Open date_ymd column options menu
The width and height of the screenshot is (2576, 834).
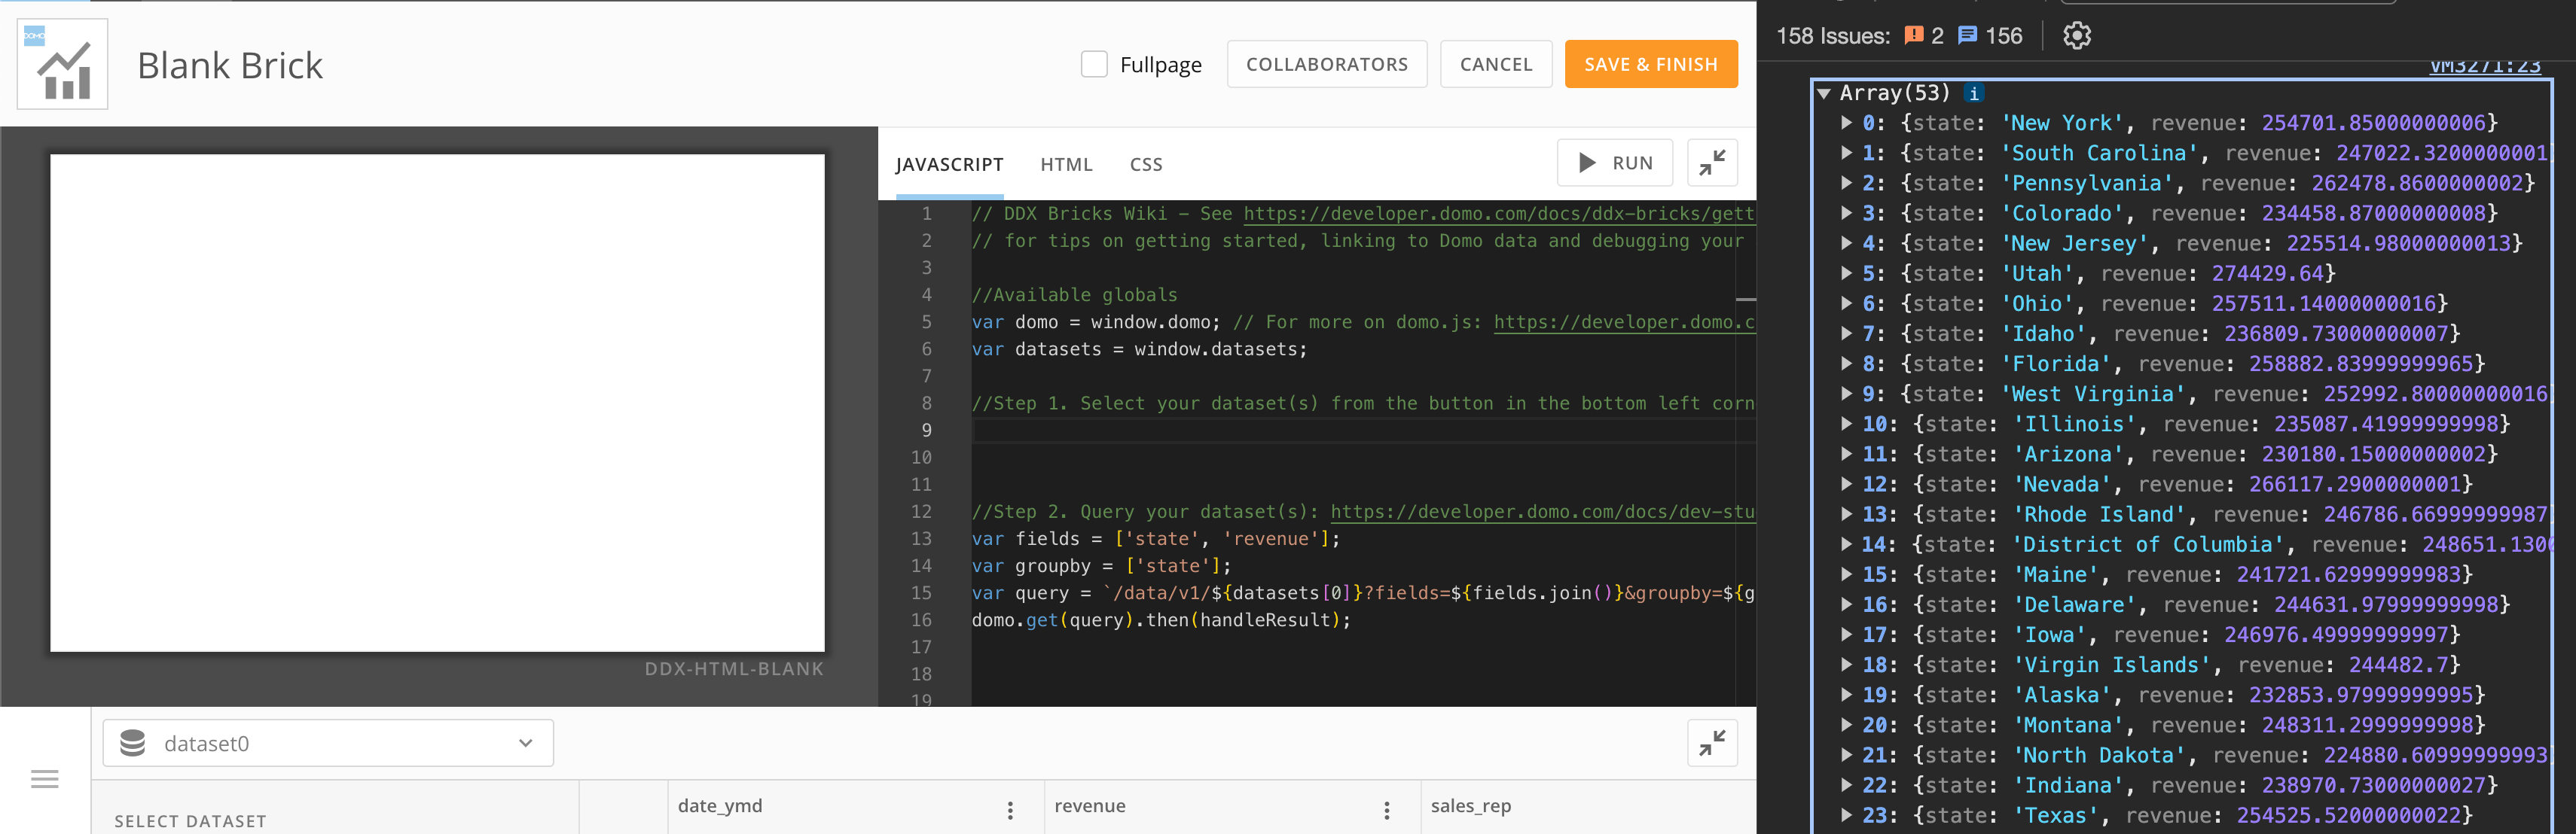[x=1010, y=810]
